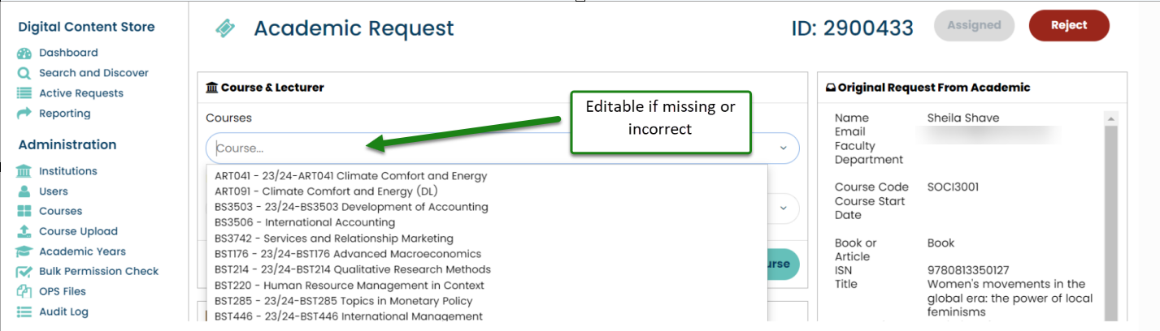The width and height of the screenshot is (1160, 331).
Task: Pick ART041 Climate Comfort and Energy
Action: (x=350, y=175)
